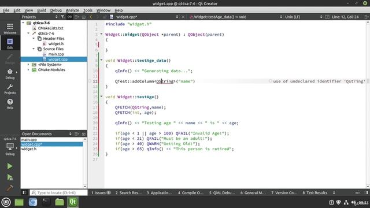Show the Version Control pane
The width and height of the screenshot is (370, 208).
tap(284, 192)
